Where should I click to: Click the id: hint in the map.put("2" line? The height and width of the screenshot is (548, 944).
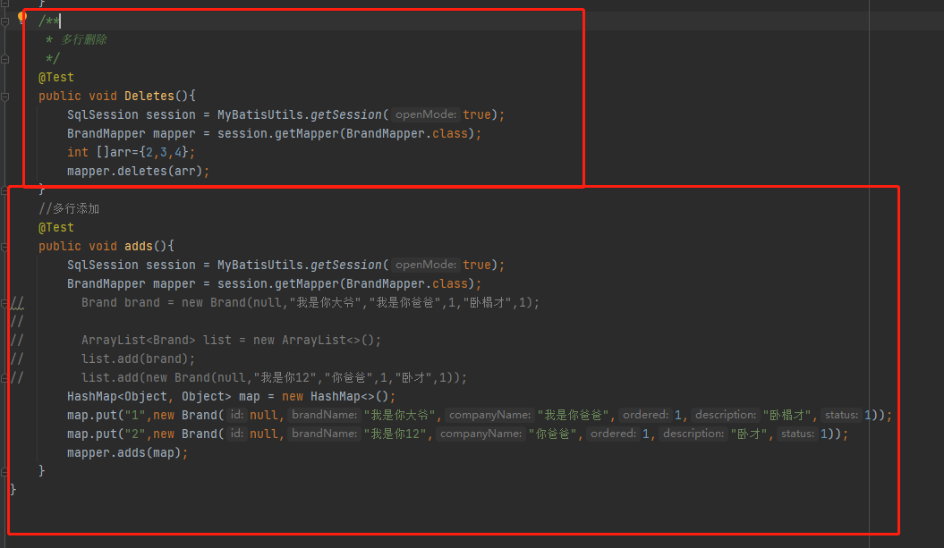(x=236, y=434)
